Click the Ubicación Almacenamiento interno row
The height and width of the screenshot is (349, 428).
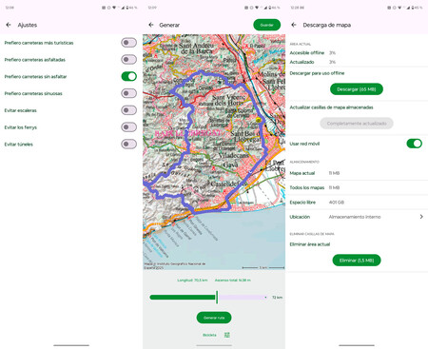[357, 217]
